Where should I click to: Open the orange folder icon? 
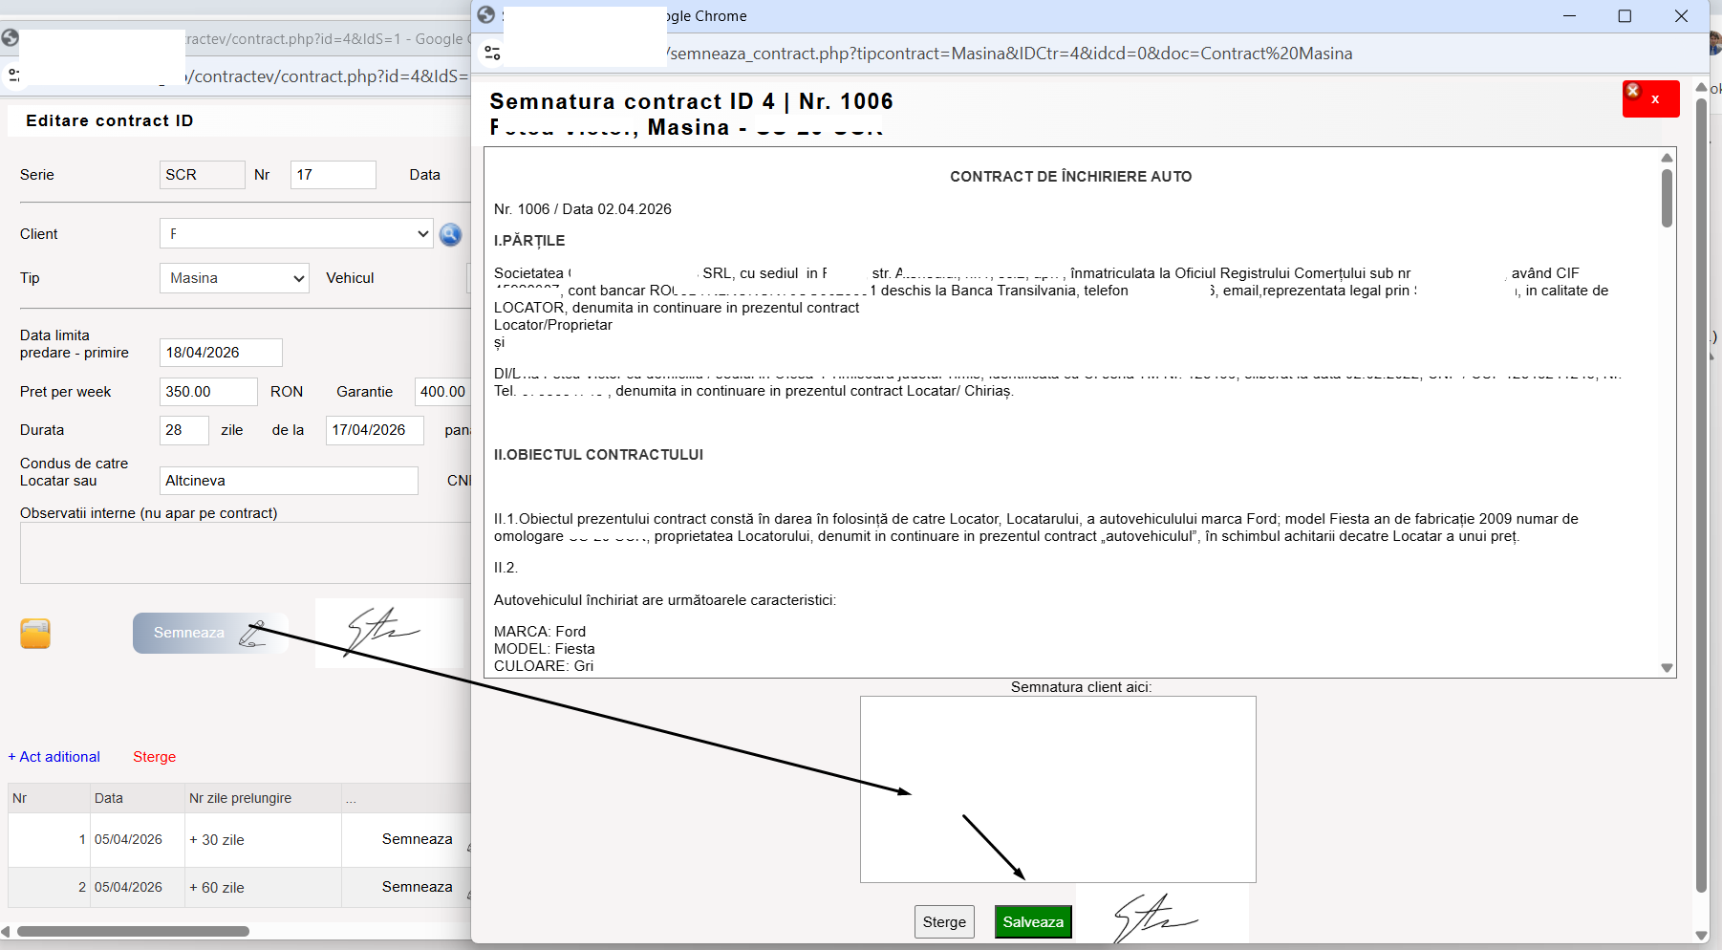[x=35, y=634]
